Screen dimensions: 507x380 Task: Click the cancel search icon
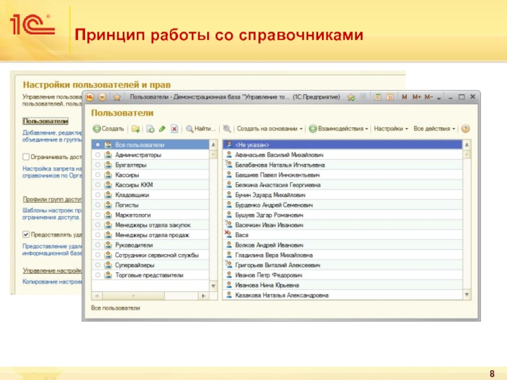(x=227, y=129)
